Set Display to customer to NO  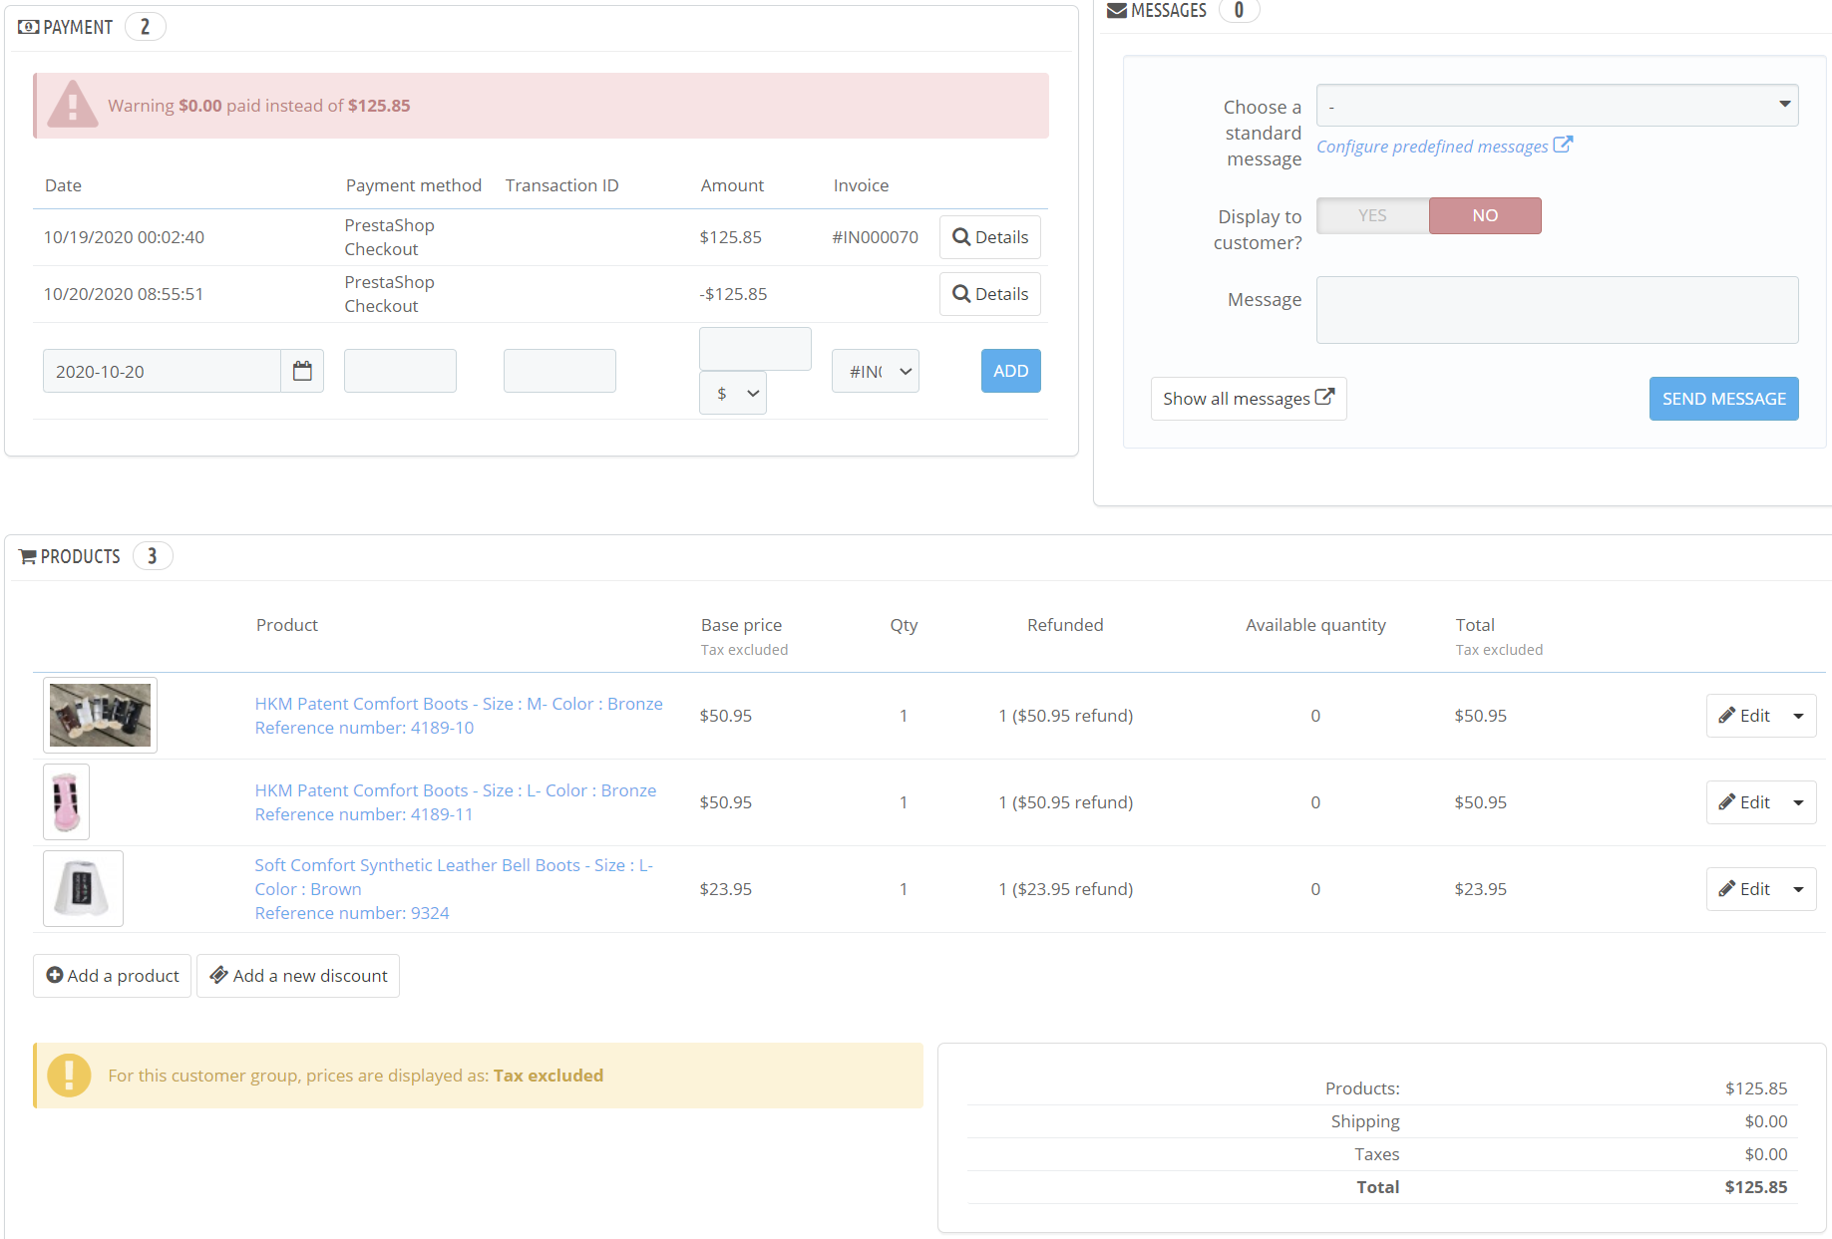[1485, 215]
